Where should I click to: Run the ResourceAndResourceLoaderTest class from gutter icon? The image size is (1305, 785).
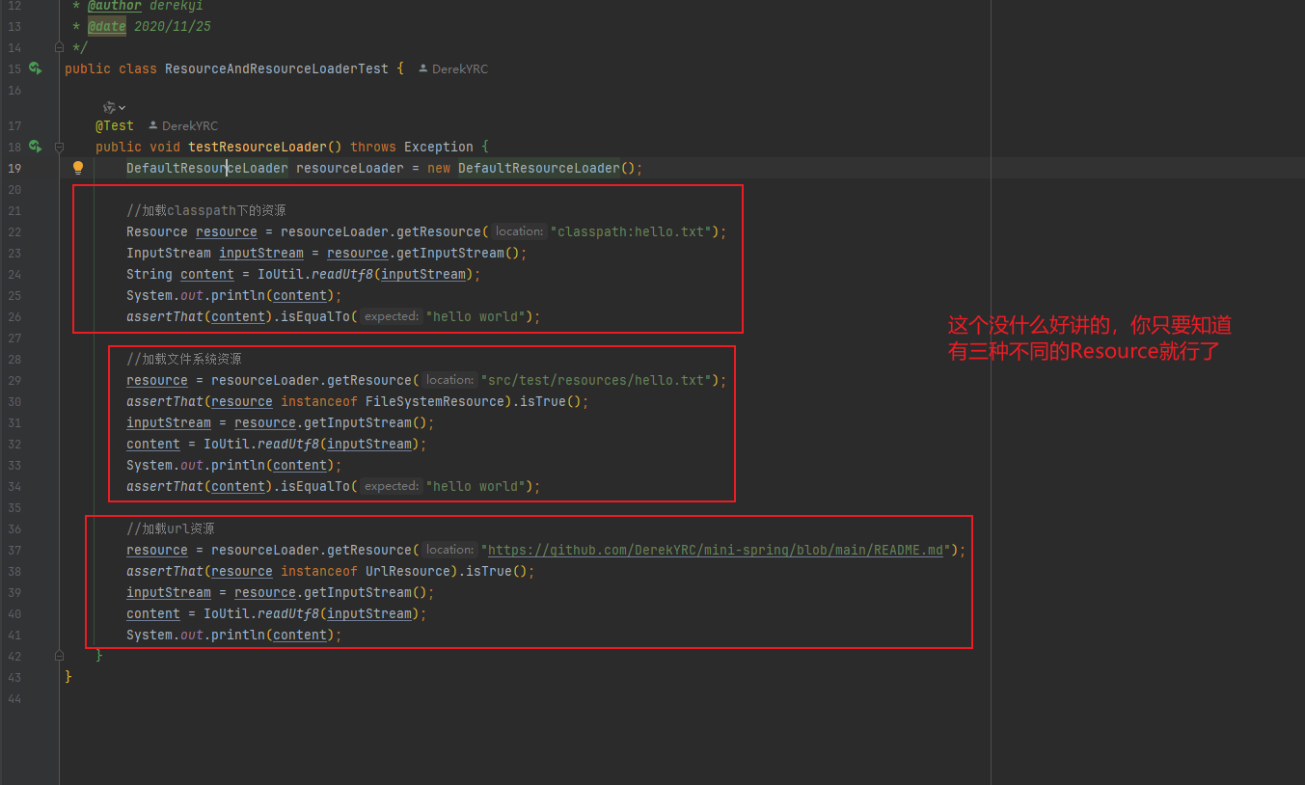pyautogui.click(x=35, y=68)
